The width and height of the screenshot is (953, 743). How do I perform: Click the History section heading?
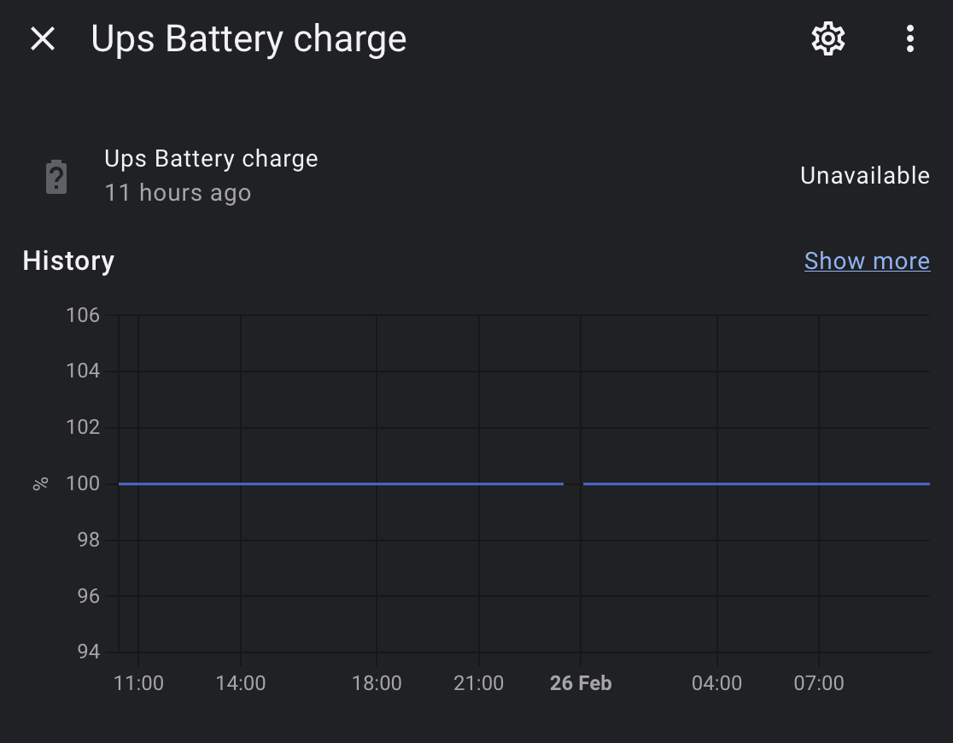pyautogui.click(x=68, y=260)
